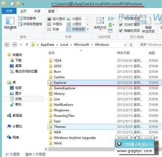Open Downloads (下载) in the sidebar
The height and width of the screenshot is (157, 162).
coord(16,60)
